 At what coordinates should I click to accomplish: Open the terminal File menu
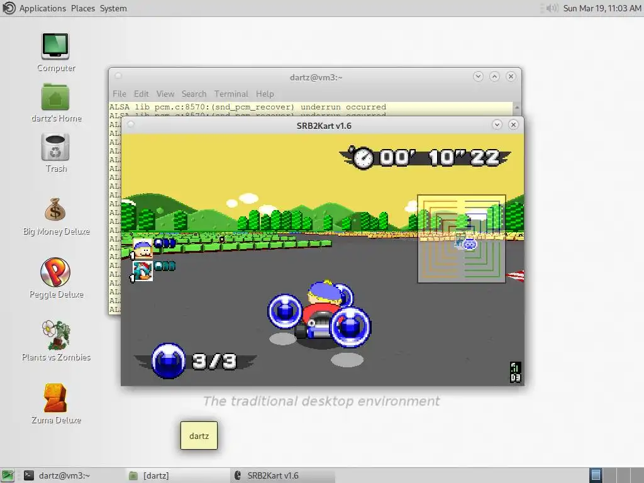(119, 94)
